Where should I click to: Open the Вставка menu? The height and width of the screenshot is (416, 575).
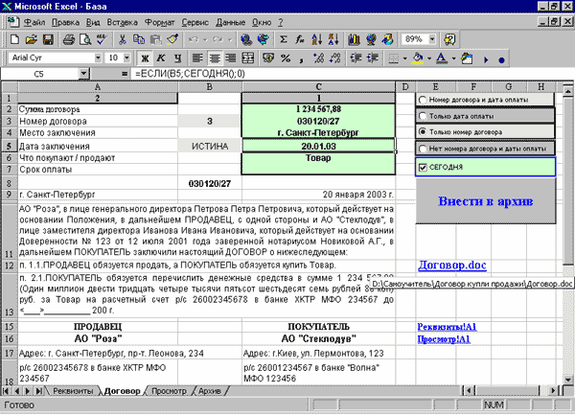pos(122,22)
